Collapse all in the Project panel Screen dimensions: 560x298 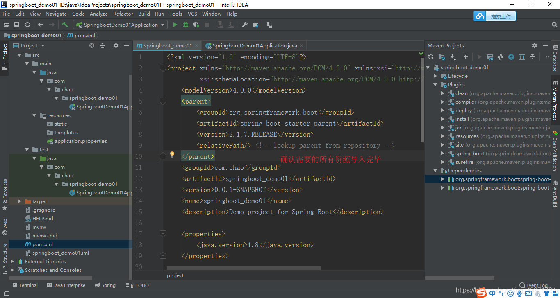point(102,45)
